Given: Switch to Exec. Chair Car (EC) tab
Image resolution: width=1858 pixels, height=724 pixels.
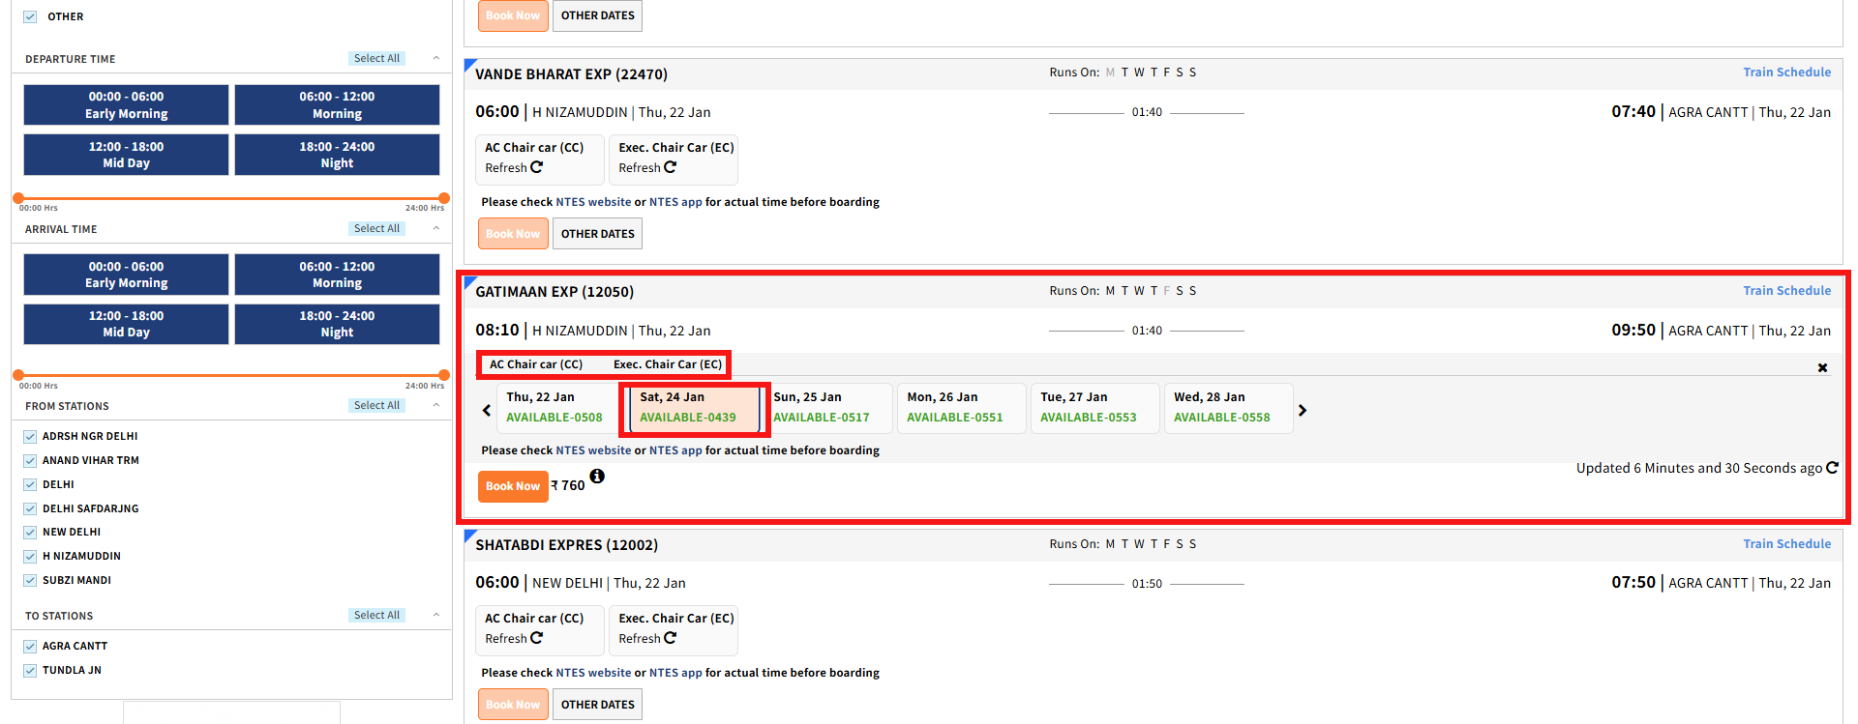Looking at the screenshot, I should point(667,364).
